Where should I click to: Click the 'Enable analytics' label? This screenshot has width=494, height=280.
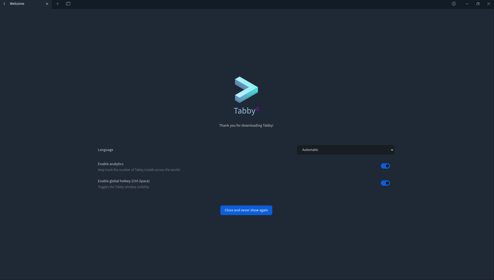point(111,164)
